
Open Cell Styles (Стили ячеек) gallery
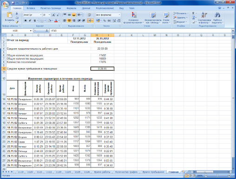point(166,18)
